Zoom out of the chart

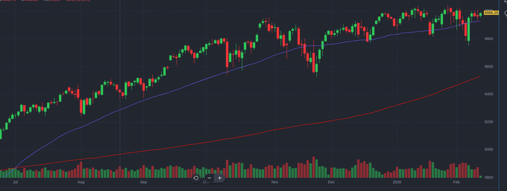pyautogui.click(x=210, y=178)
